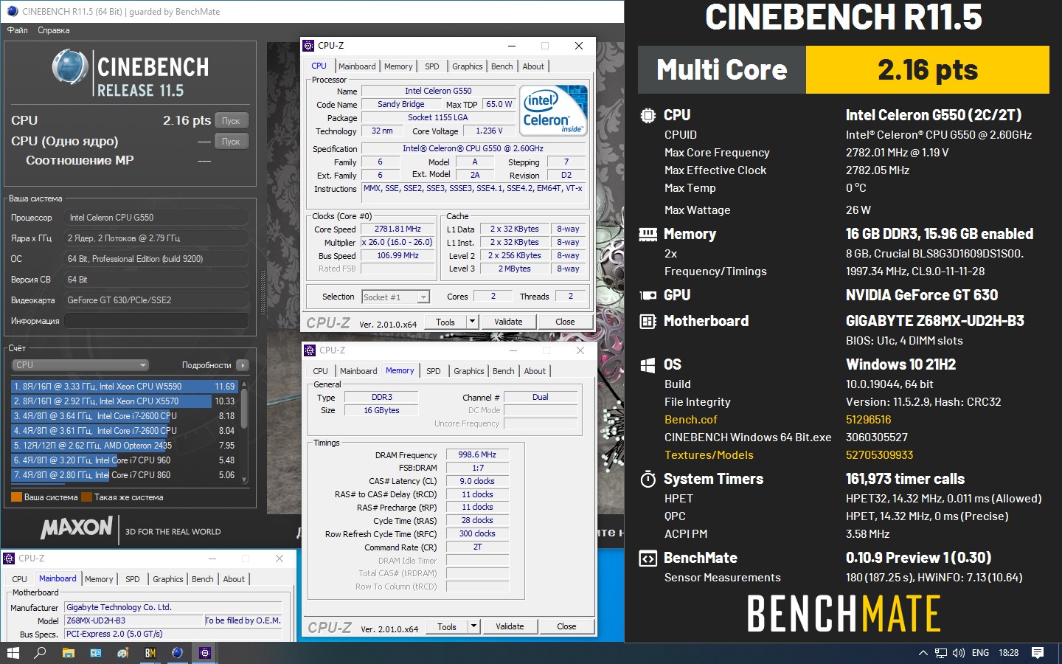Image resolution: width=1062 pixels, height=664 pixels.
Task: Switch to CPU-Z via its taskbar icon
Action: click(205, 653)
